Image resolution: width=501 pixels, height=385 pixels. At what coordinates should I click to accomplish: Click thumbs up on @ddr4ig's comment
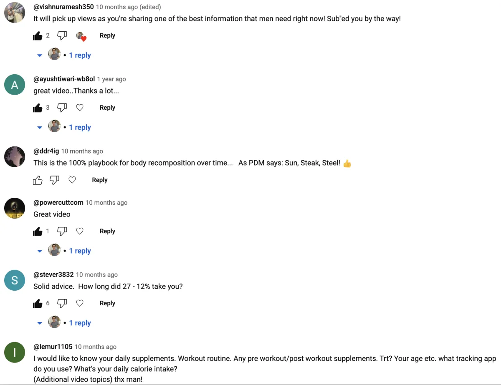tap(38, 180)
